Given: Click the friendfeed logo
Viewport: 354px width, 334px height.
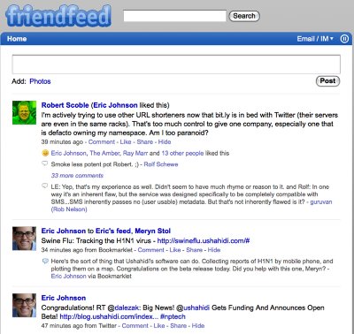Looking at the screenshot, I should 58,16.
